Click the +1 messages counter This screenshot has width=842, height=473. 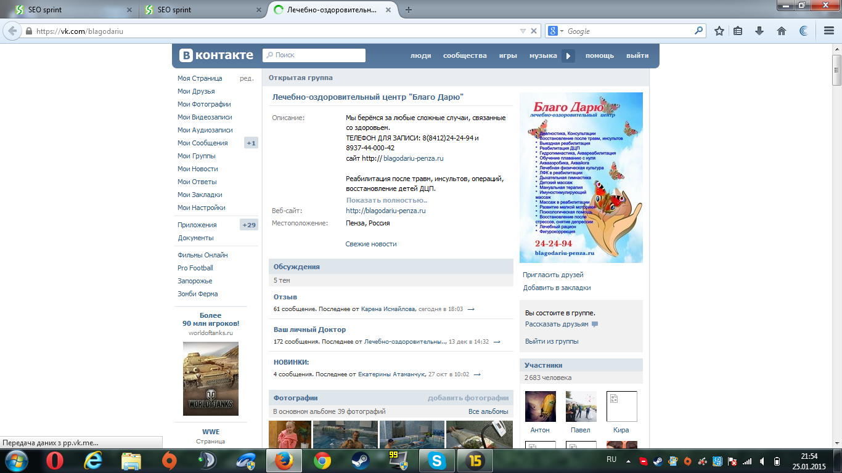[x=251, y=143]
